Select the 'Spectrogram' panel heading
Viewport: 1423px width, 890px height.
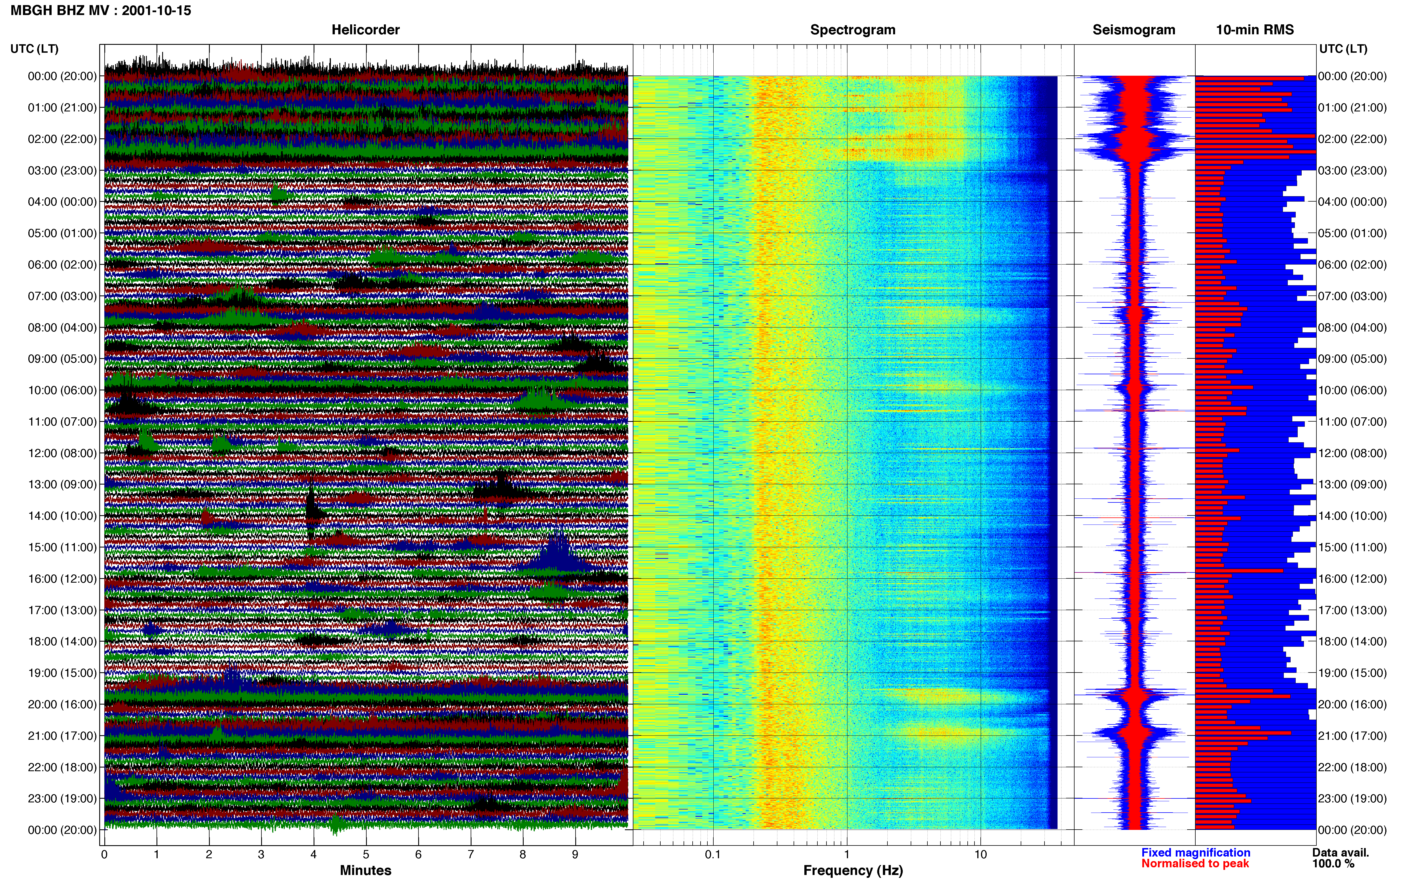tap(853, 29)
